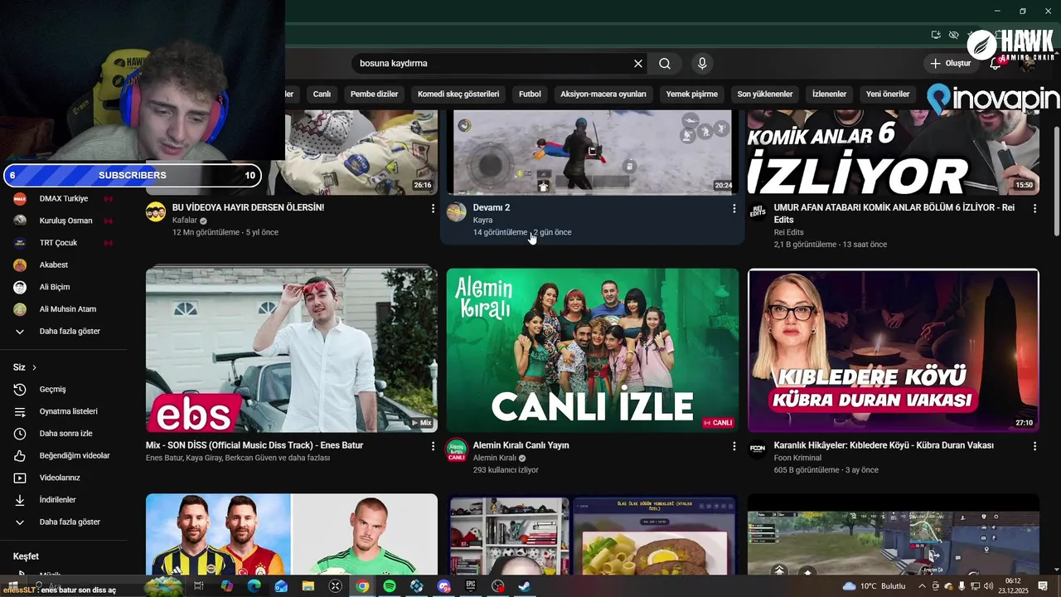
Task: Select the Aksiyon-macera oyunları chip
Action: pos(603,95)
